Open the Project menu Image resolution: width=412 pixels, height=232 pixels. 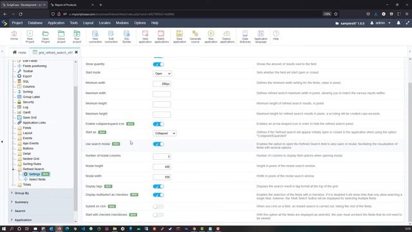[17, 23]
